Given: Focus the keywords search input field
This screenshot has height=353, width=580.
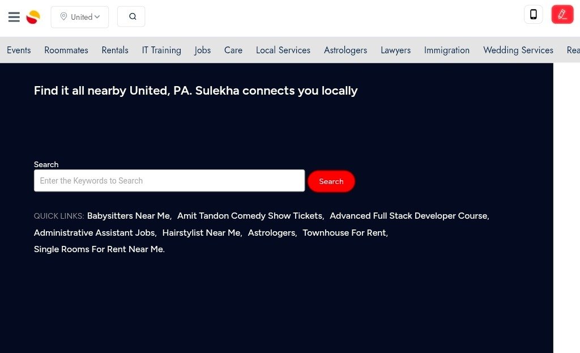Looking at the screenshot, I should (169, 181).
